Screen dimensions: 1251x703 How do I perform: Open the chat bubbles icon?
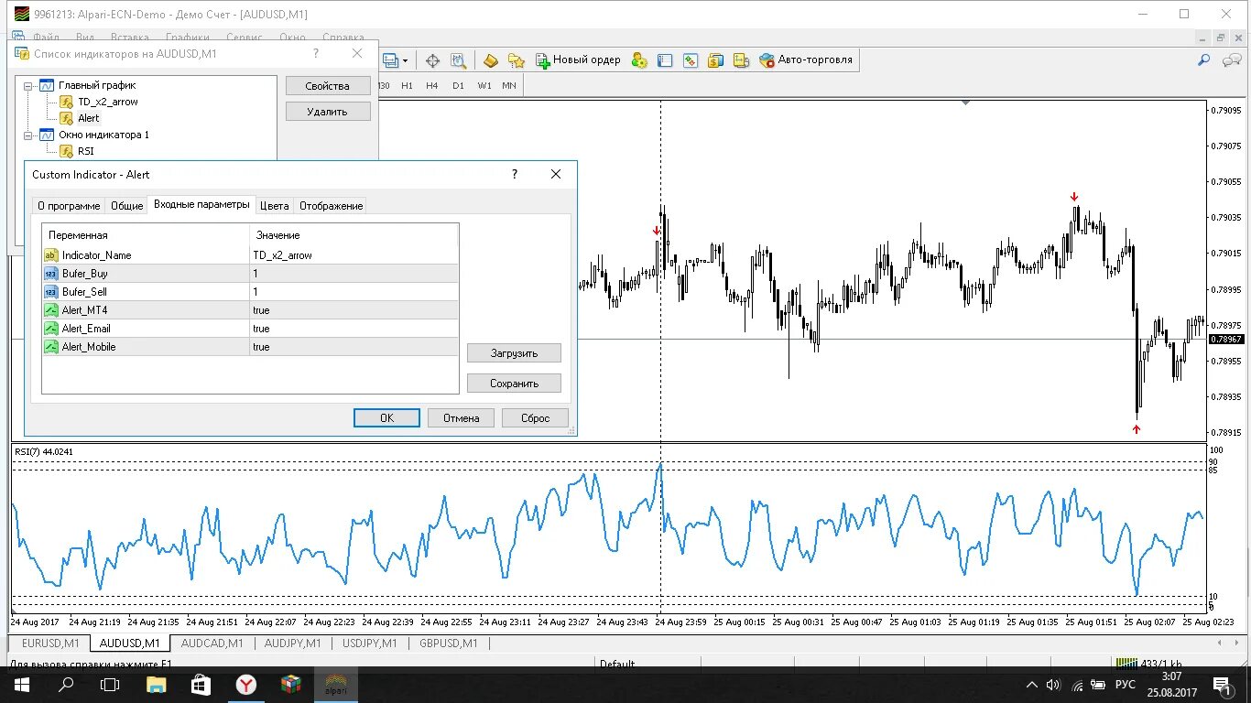1230,60
